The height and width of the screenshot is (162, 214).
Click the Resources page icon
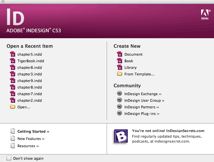13,146
